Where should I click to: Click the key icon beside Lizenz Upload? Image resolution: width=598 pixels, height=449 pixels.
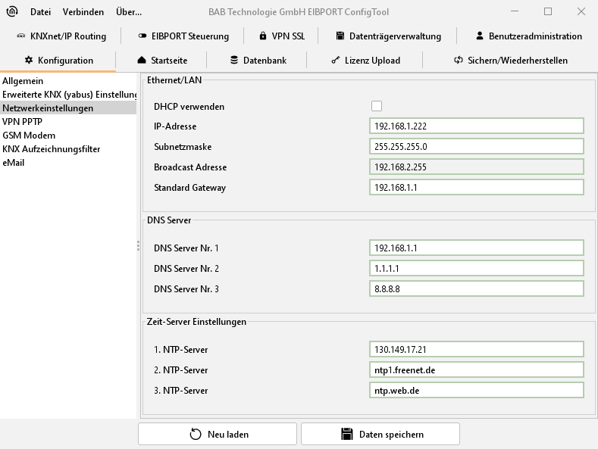point(335,61)
